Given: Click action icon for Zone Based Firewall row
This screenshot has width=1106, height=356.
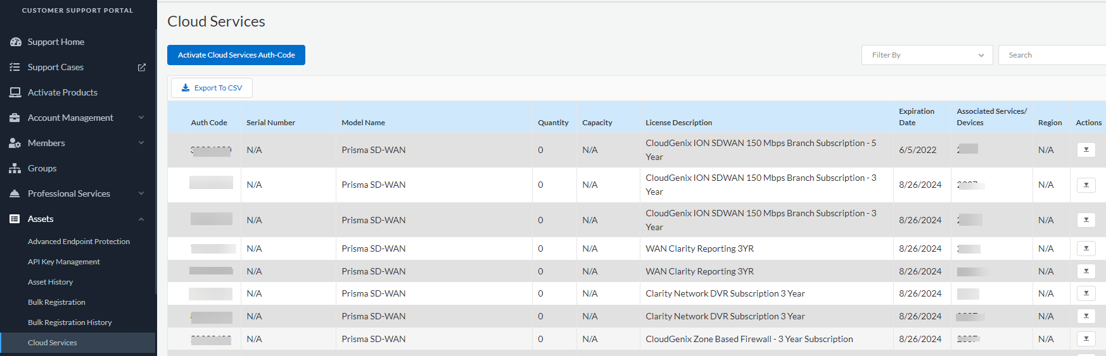Looking at the screenshot, I should click(1086, 339).
